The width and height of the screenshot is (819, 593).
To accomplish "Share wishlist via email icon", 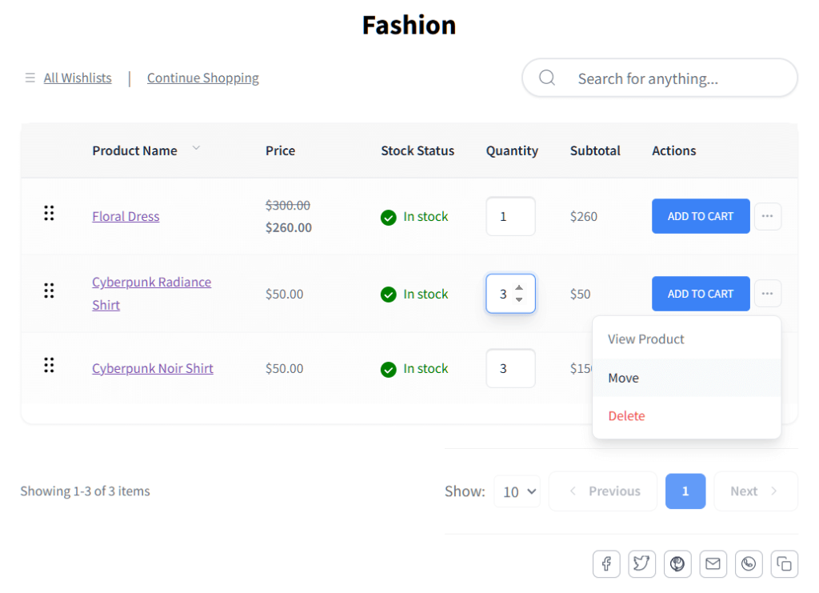I will 713,563.
